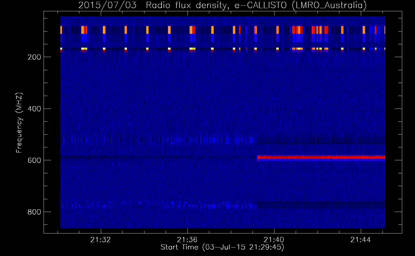Click the 21:32 time axis label
Viewport: 415px width, 256px height.
pyautogui.click(x=101, y=240)
